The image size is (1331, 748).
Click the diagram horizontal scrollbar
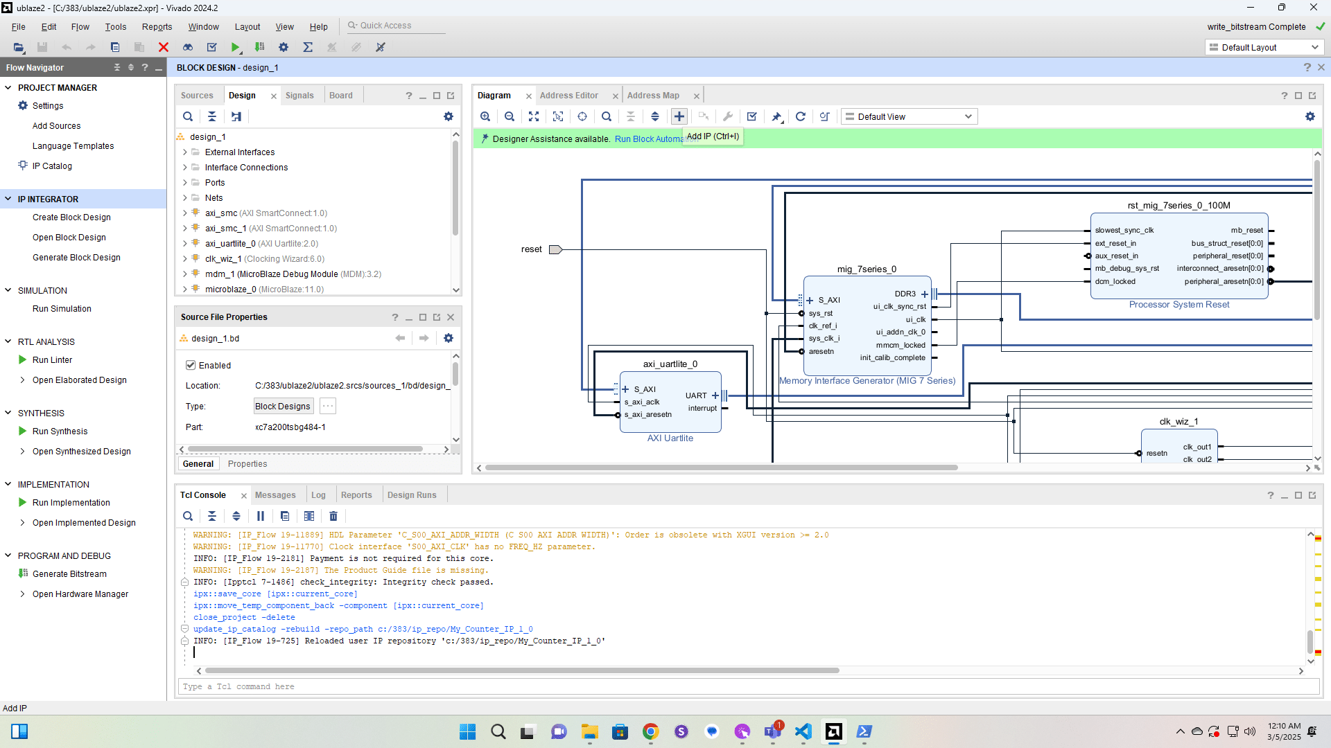point(721,467)
